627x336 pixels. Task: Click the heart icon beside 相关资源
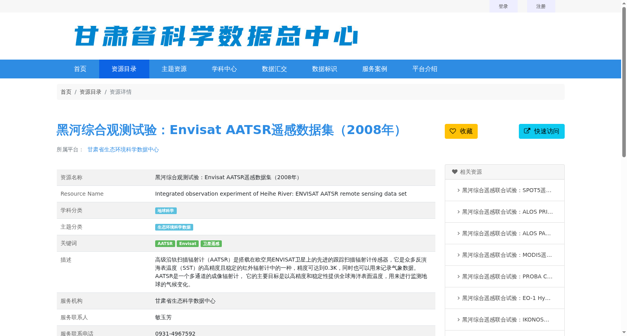455,172
